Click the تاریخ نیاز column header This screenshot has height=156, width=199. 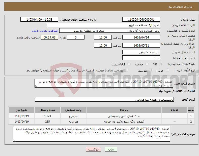(21, 110)
